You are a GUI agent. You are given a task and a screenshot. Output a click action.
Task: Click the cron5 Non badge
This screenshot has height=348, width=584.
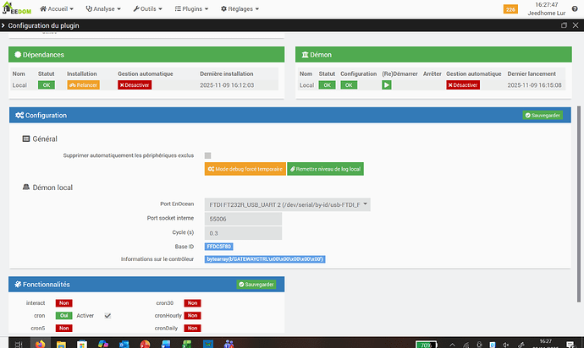coord(64,329)
